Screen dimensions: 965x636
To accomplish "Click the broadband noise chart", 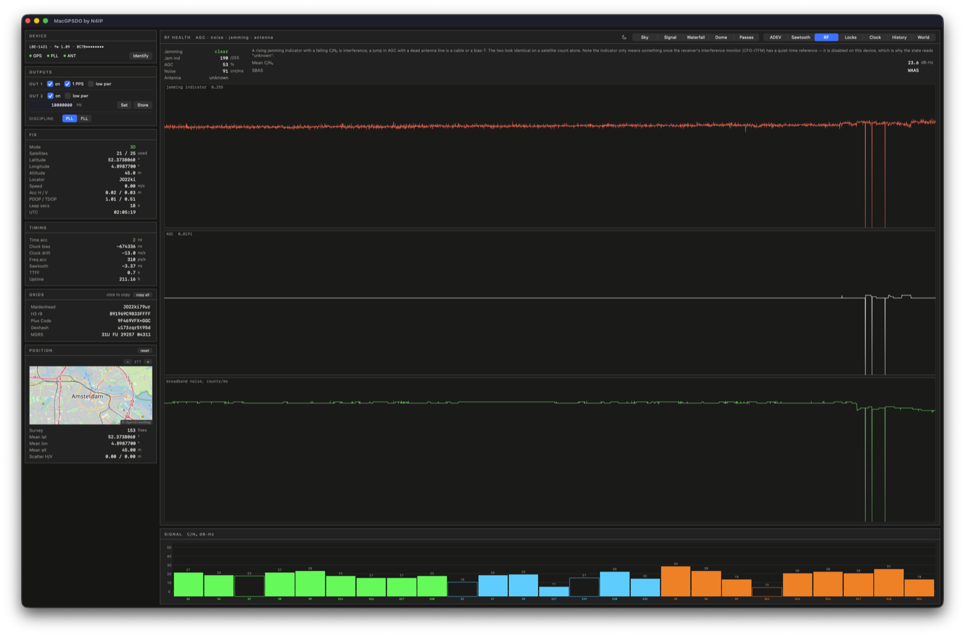I will click(x=550, y=450).
